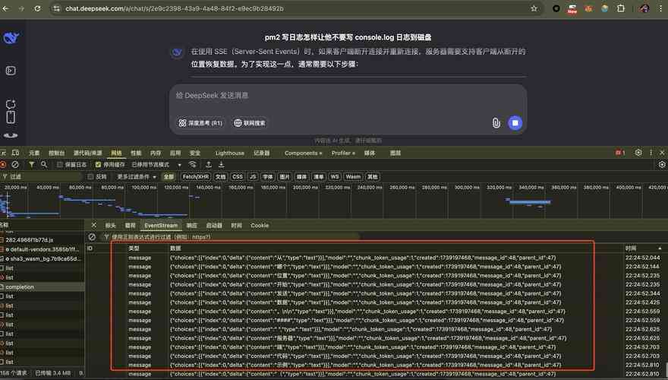Toggle the 反转 filter checkbox
This screenshot has height=380, width=668.
(91, 176)
